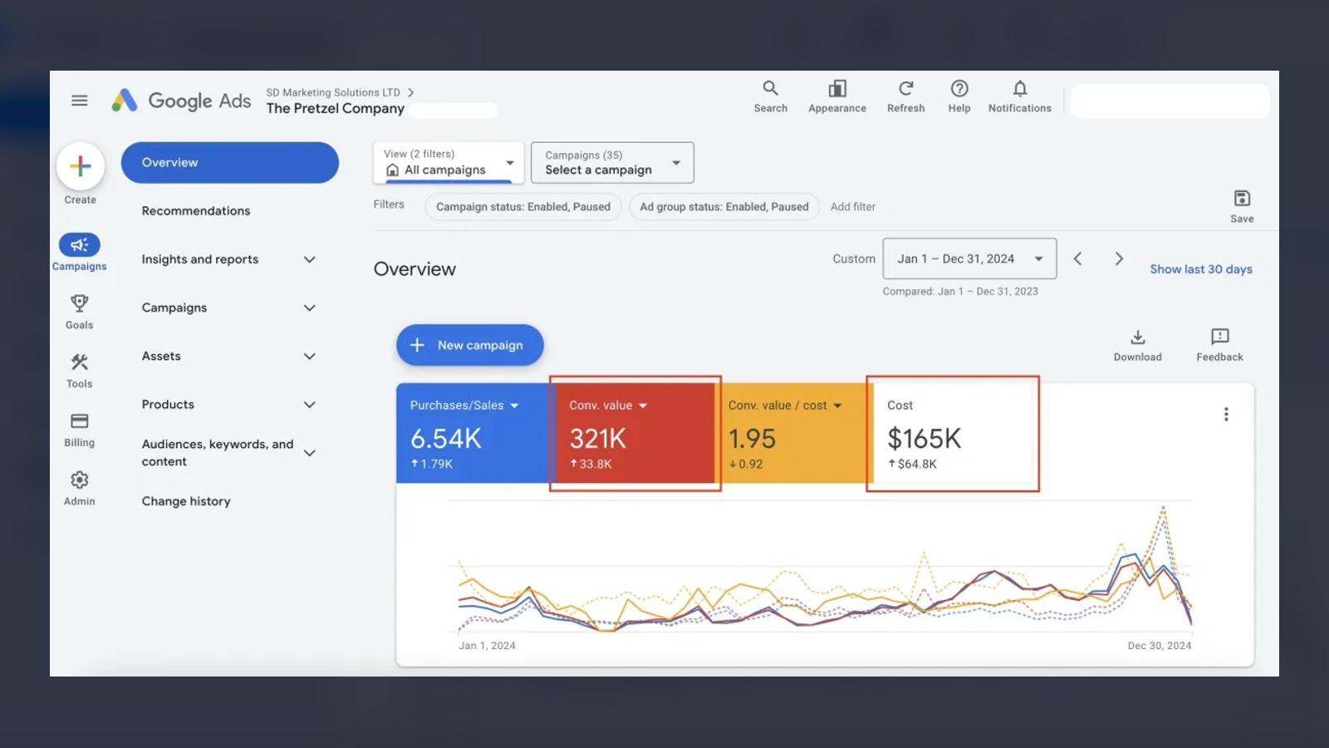Click The Pretzel Company account name
The width and height of the screenshot is (1329, 748).
tap(336, 109)
